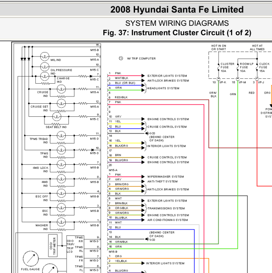Image resolution: width=272 pixels, height=273 pixels.
Task: Click the 'HOT IN ON OR START' label
Action: tap(219, 48)
